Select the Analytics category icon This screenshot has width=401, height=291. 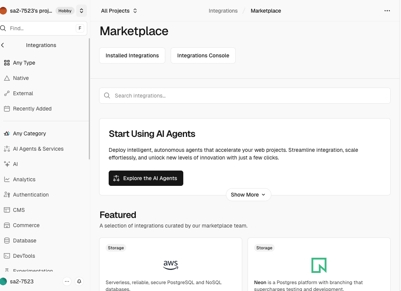click(7, 179)
